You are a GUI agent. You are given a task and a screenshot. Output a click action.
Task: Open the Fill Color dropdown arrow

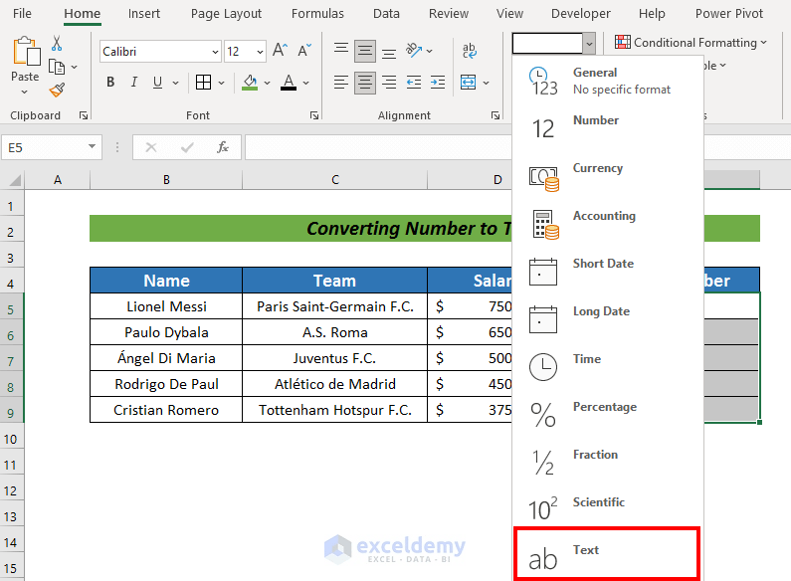point(268,83)
